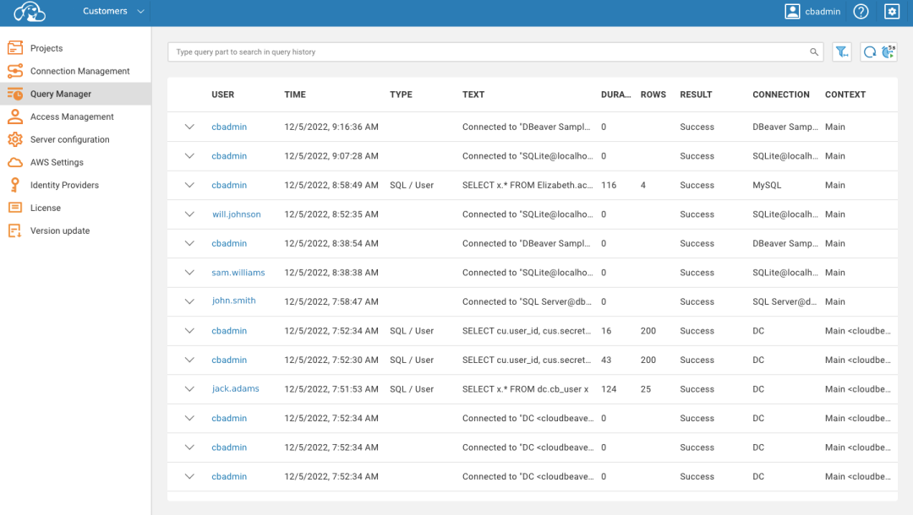Click the Server configuration gear icon
The image size is (913, 515).
tap(15, 139)
